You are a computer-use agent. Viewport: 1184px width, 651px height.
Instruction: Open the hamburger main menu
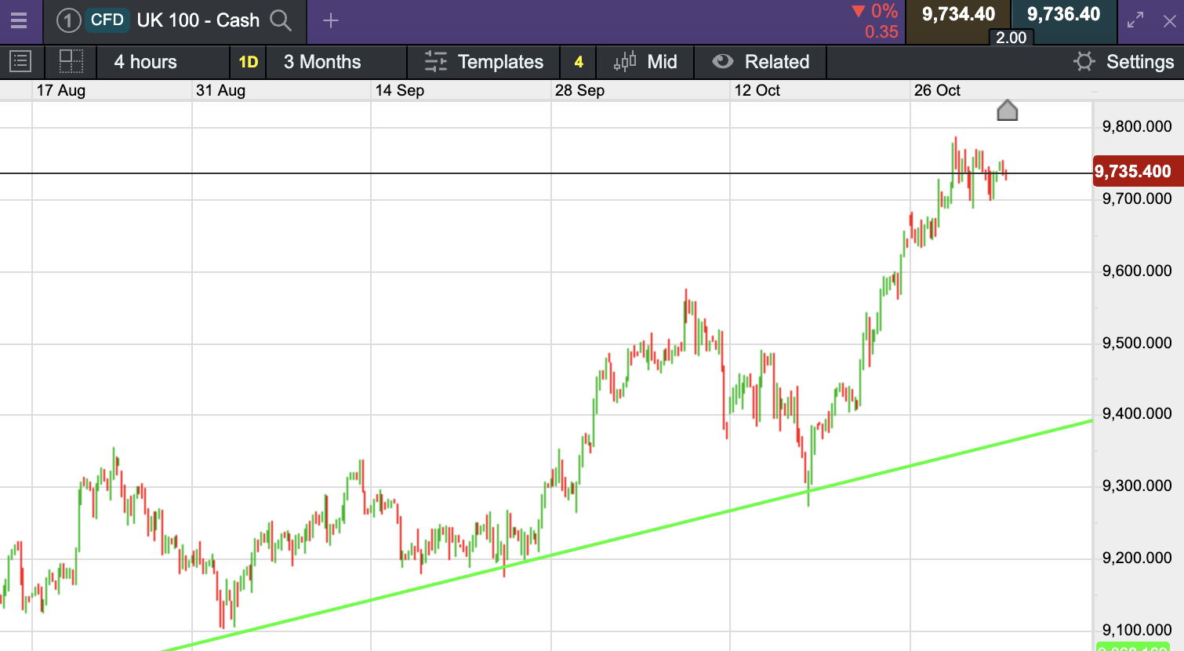[x=19, y=20]
